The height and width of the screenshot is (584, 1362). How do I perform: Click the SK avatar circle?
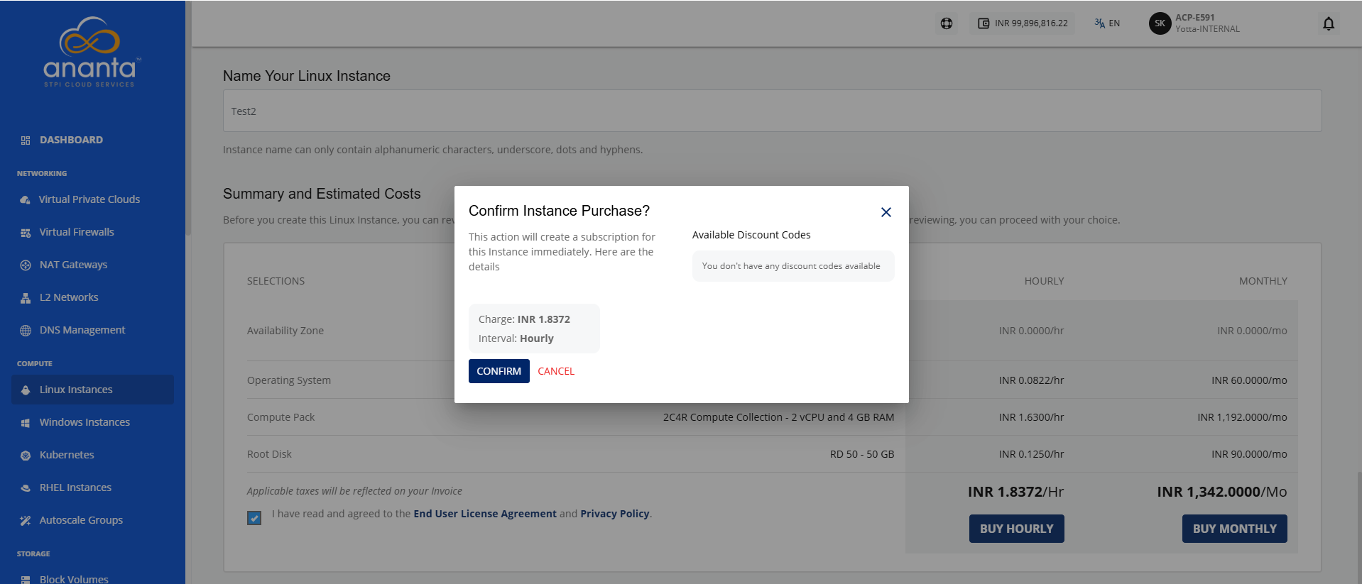(x=1160, y=23)
